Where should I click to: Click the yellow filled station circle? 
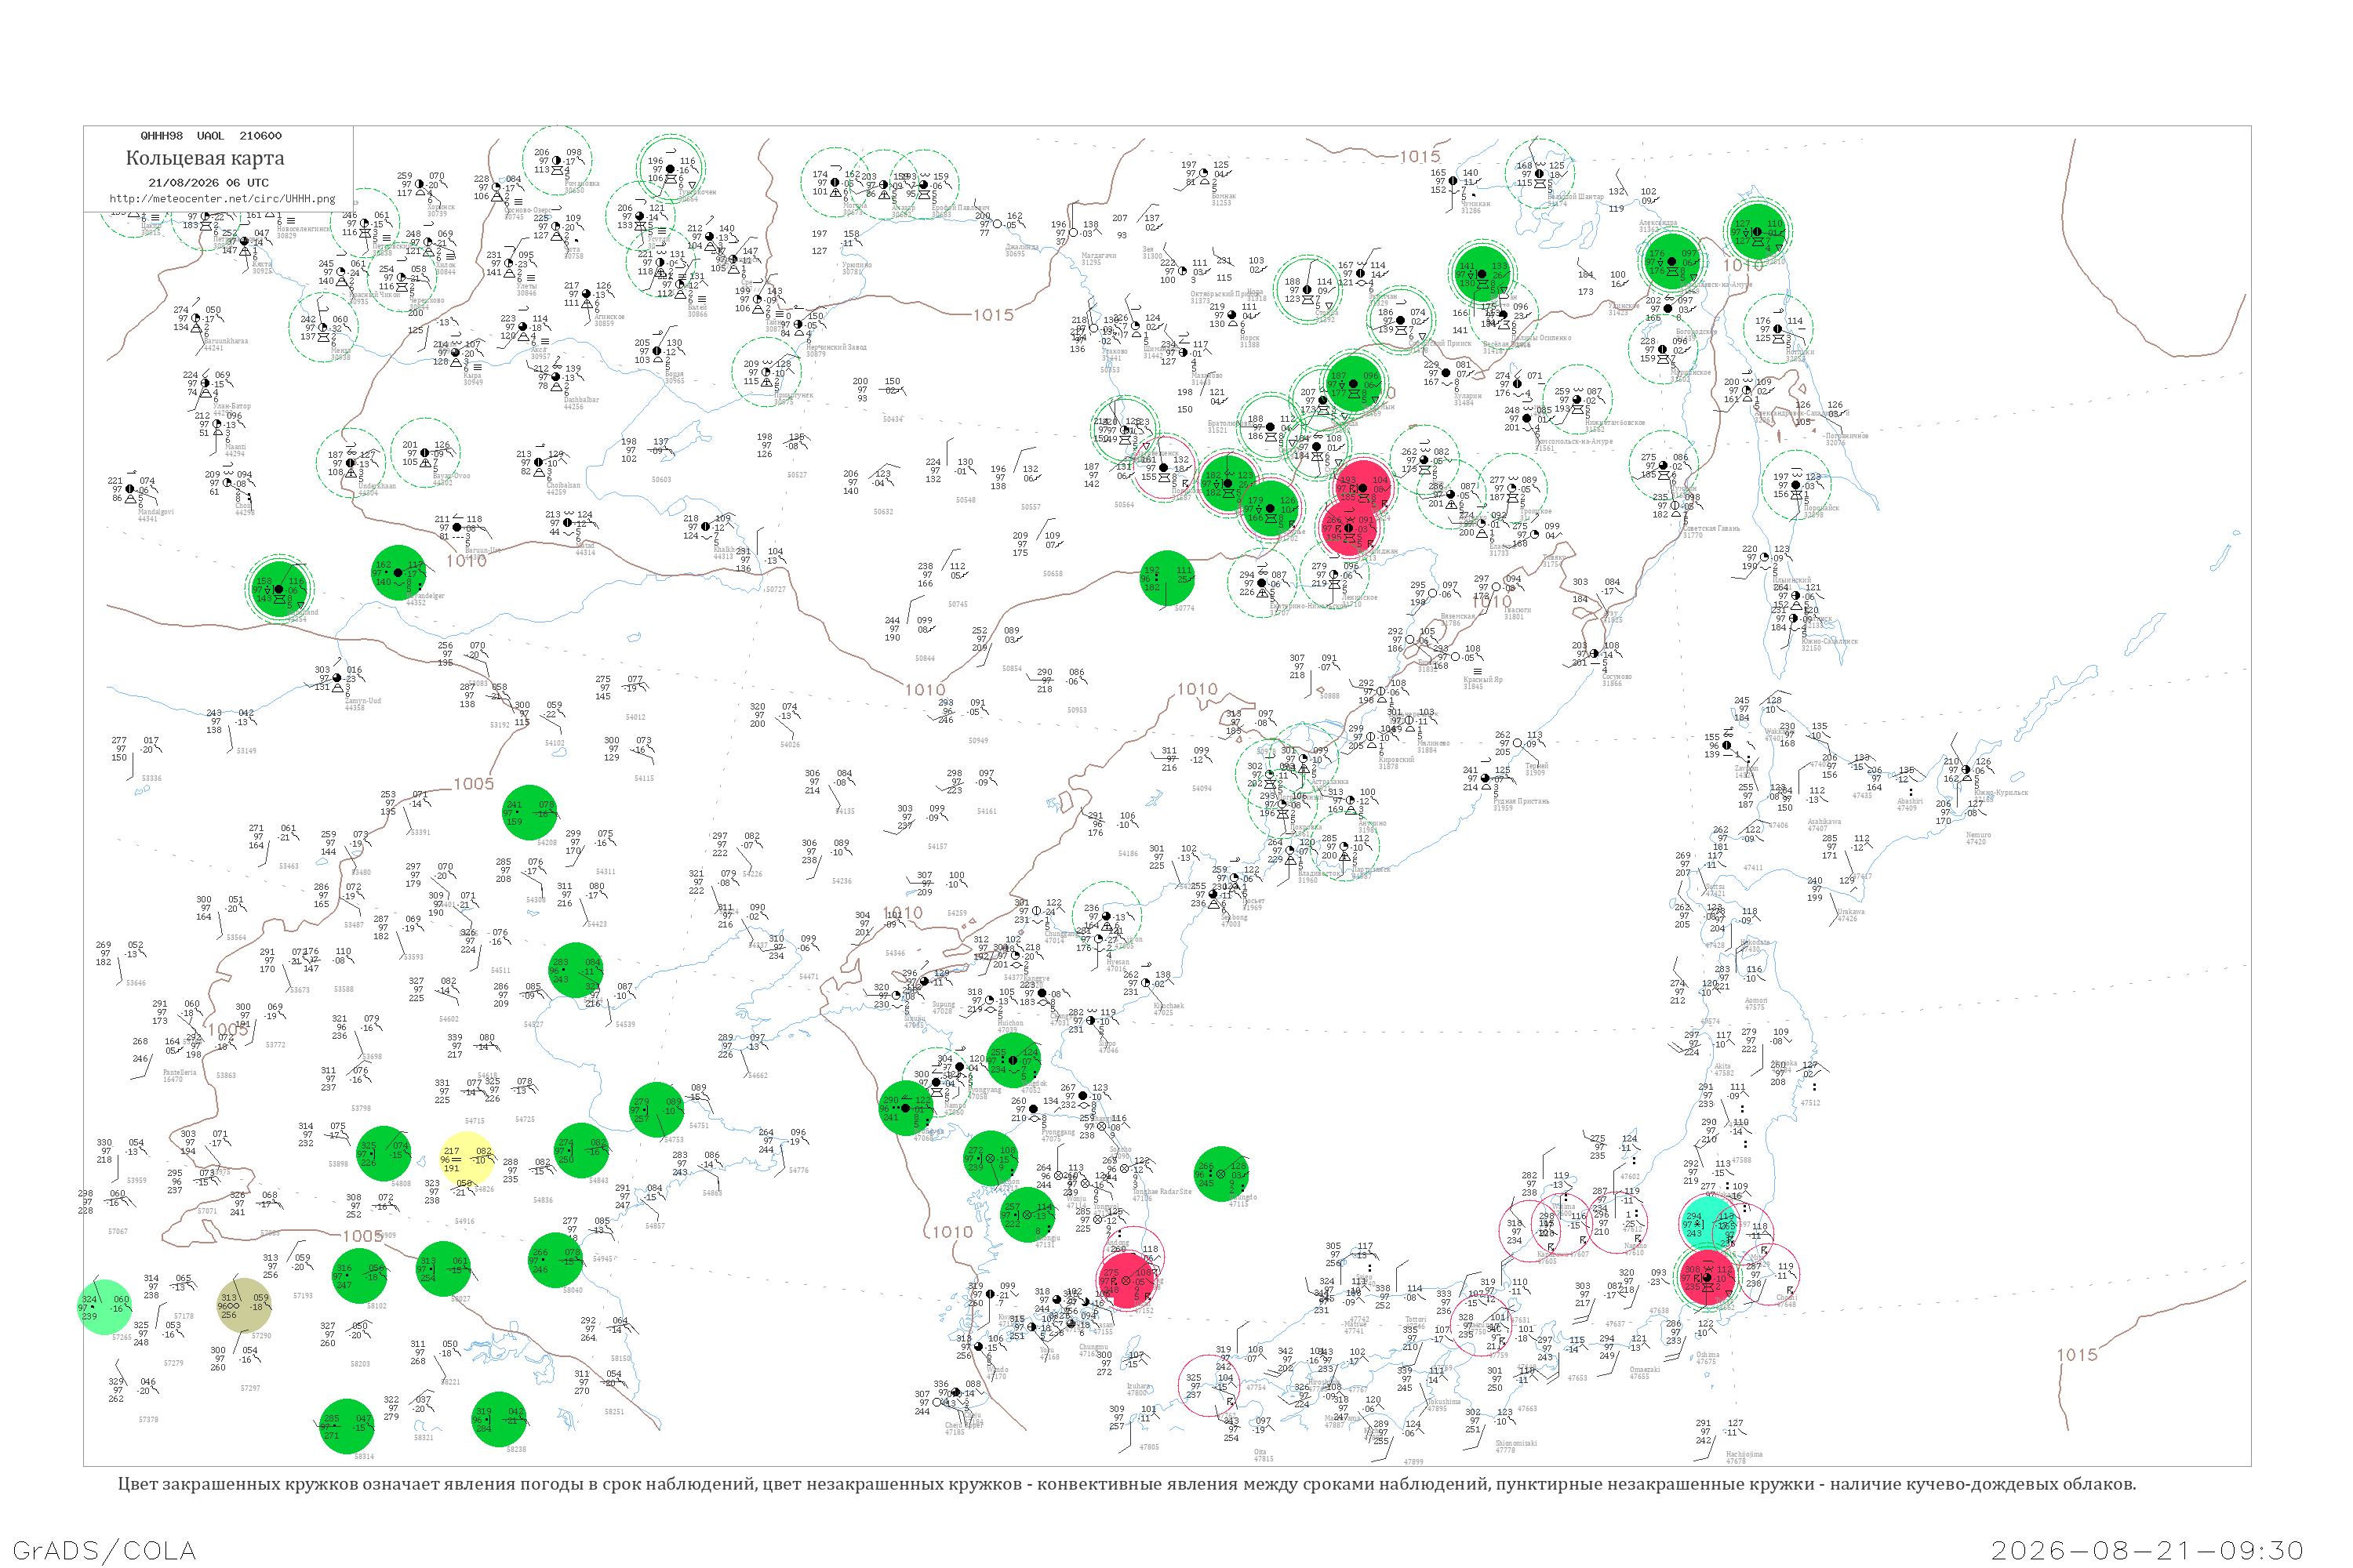click(x=467, y=1160)
